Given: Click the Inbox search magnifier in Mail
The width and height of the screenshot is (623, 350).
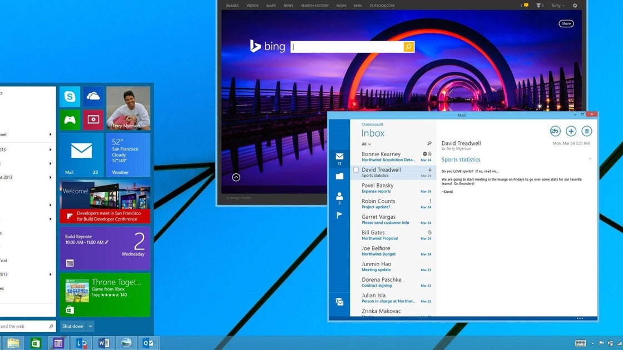Looking at the screenshot, I should 429,144.
